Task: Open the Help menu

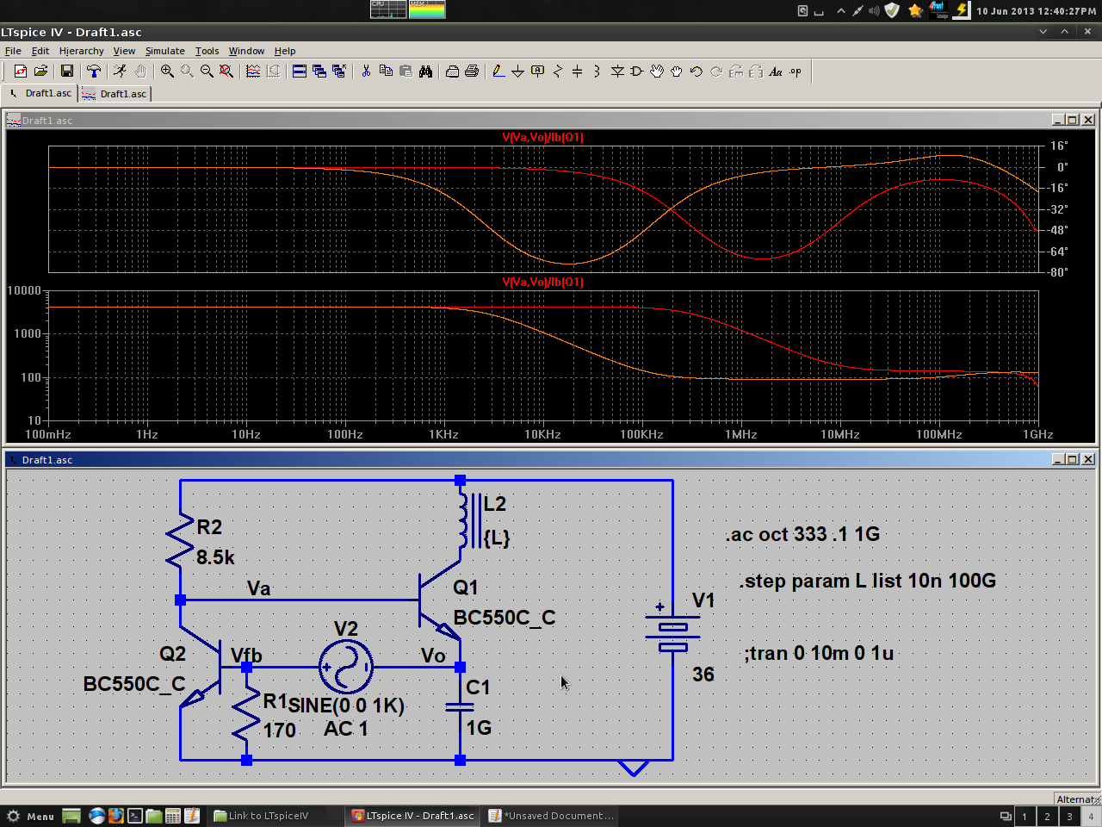Action: 285,51
